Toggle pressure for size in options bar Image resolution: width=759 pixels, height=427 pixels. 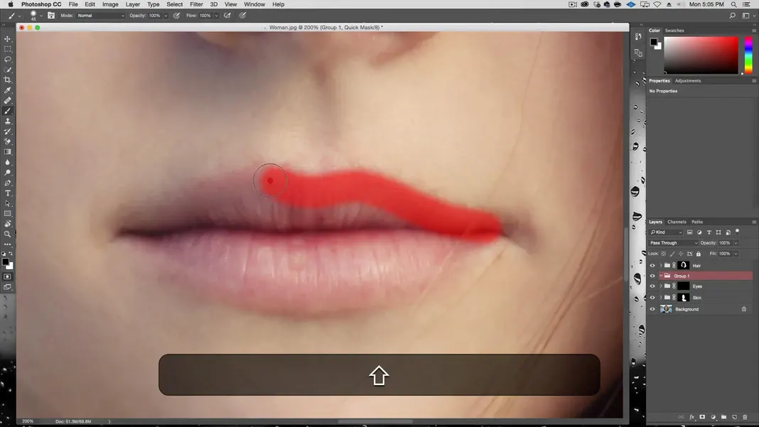243,16
